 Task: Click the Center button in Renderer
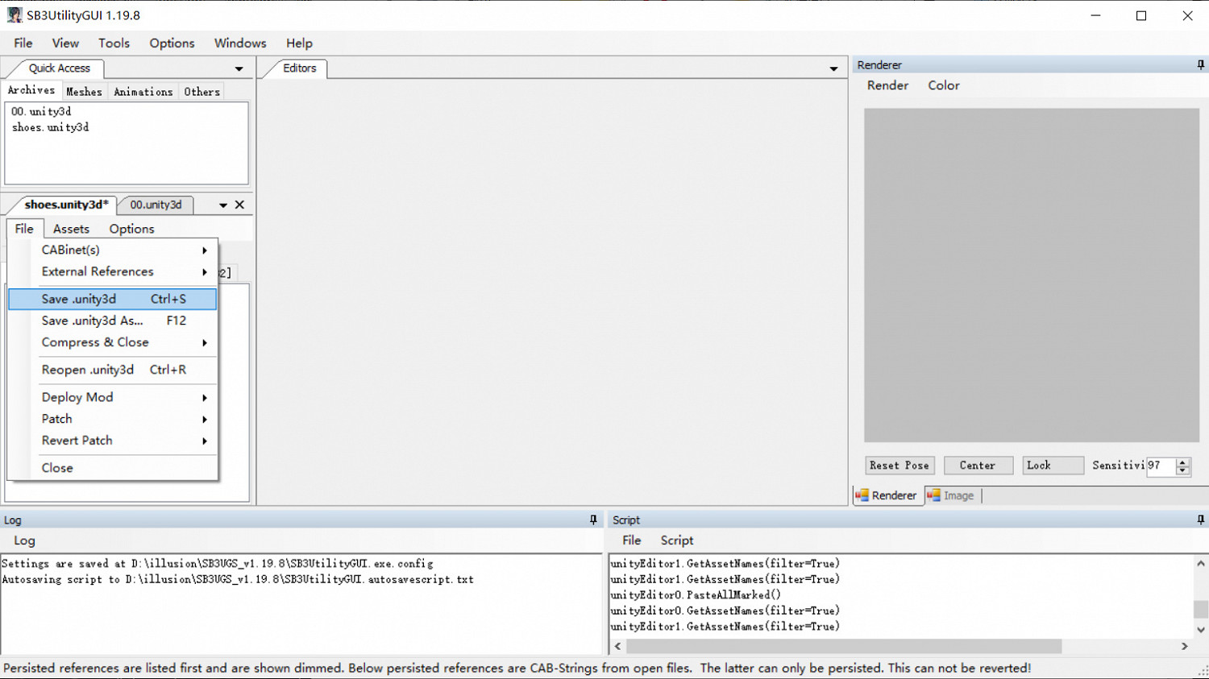pyautogui.click(x=977, y=466)
